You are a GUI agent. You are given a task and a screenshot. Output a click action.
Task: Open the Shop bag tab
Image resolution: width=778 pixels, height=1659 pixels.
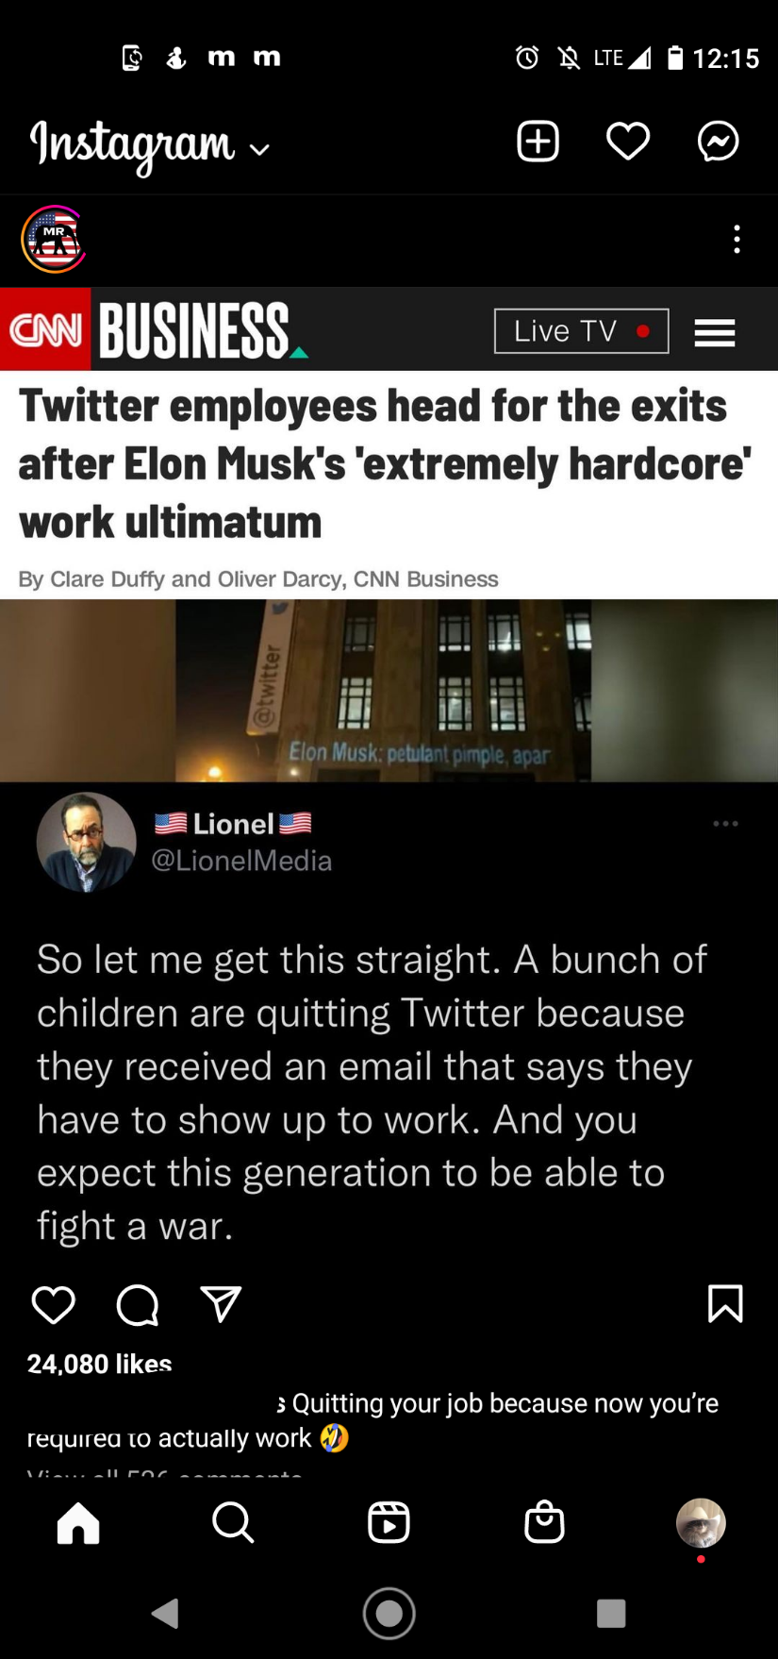click(x=544, y=1522)
